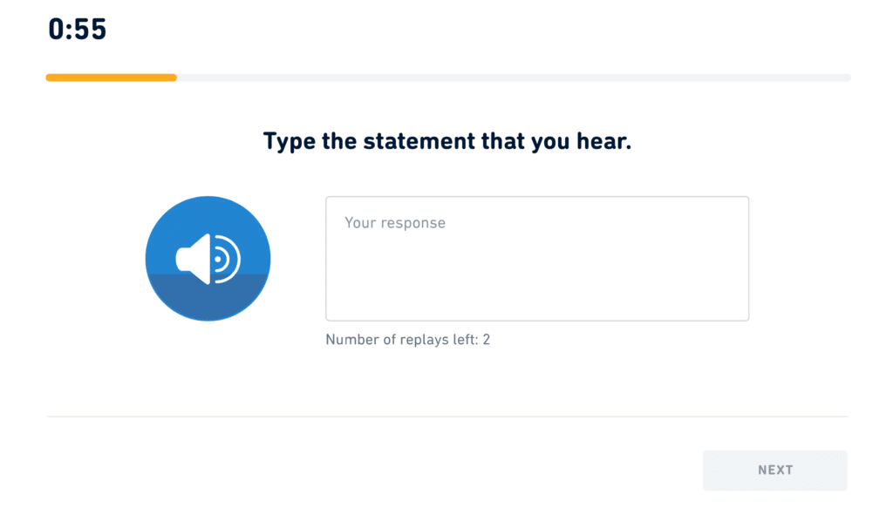This screenshot has width=893, height=521.
Task: Click inside the "Your response" text box
Action: click(536, 259)
